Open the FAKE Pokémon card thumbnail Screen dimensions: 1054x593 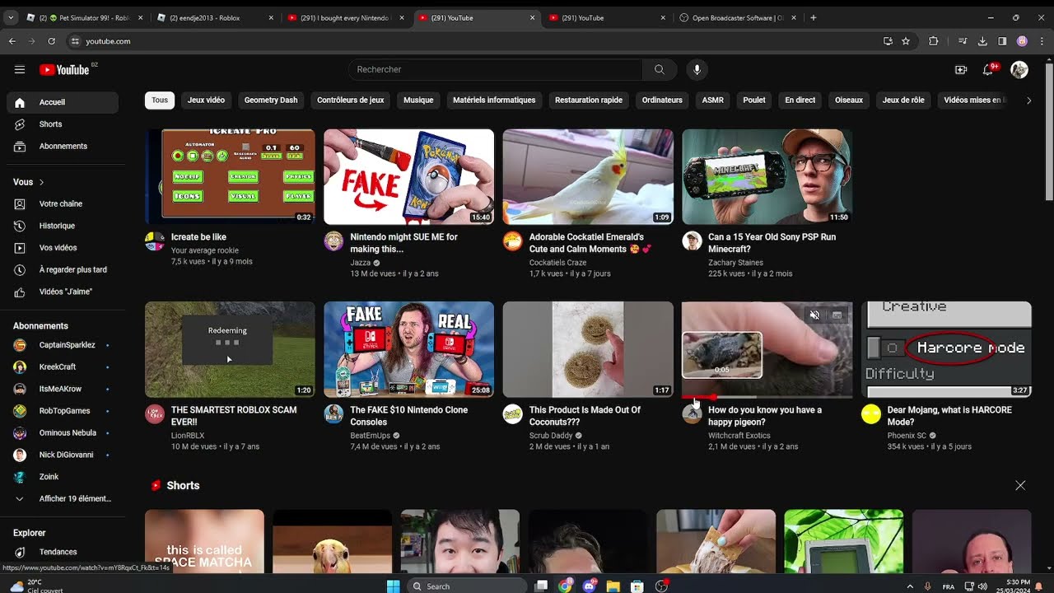[x=408, y=176]
